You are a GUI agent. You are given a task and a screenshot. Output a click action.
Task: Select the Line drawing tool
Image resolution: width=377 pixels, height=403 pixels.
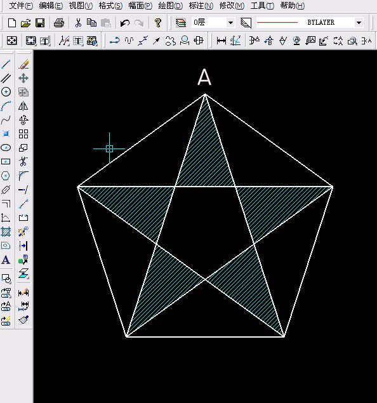pos(6,64)
